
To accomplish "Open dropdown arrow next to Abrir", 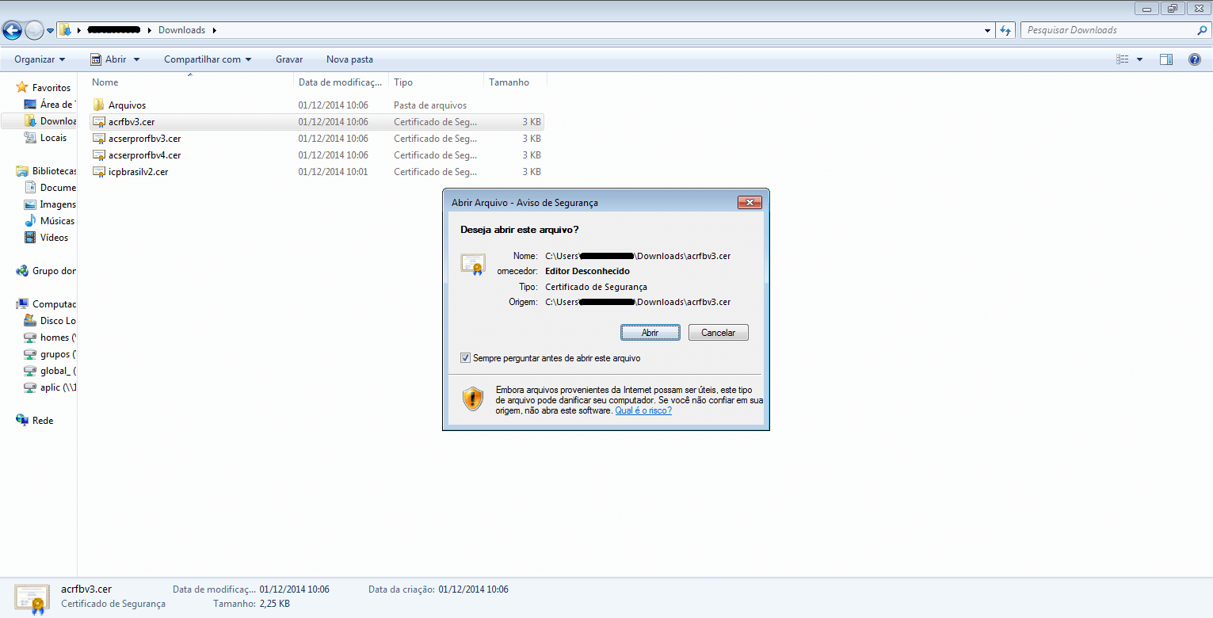I will (x=136, y=59).
